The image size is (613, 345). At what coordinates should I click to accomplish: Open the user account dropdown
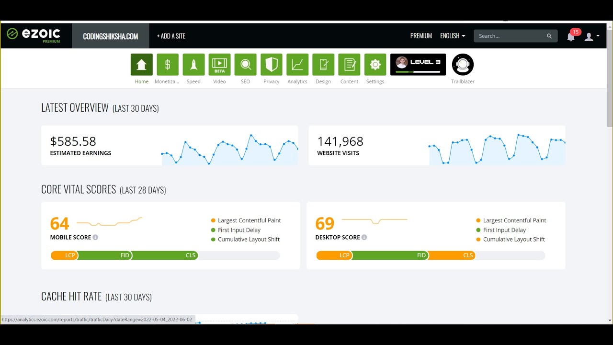[591, 36]
